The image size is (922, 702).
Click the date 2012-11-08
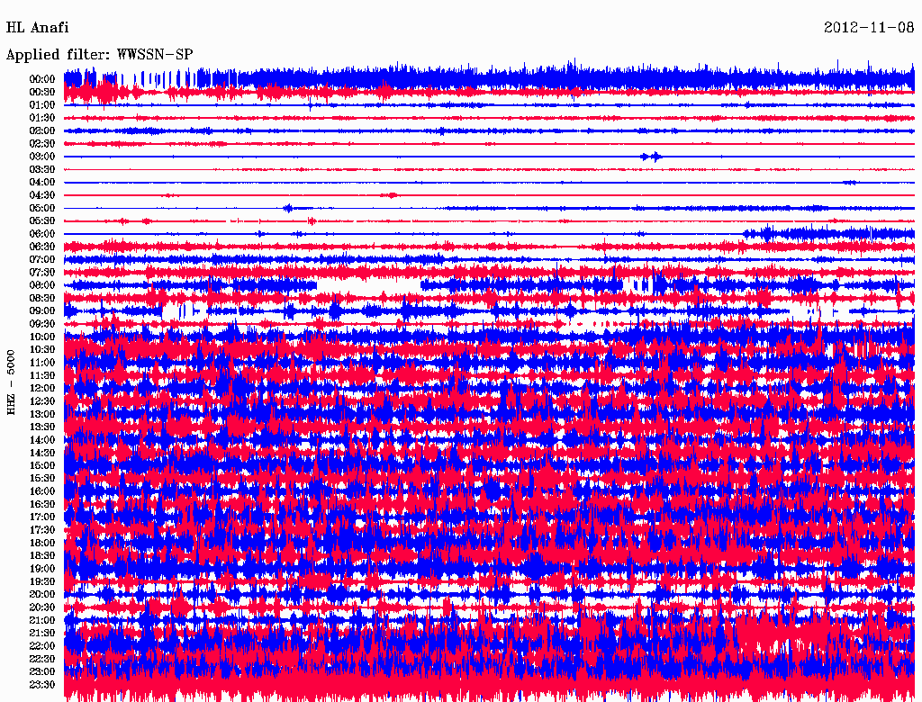[869, 28]
